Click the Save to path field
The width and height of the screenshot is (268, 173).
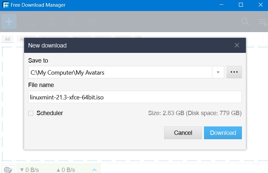coord(120,72)
